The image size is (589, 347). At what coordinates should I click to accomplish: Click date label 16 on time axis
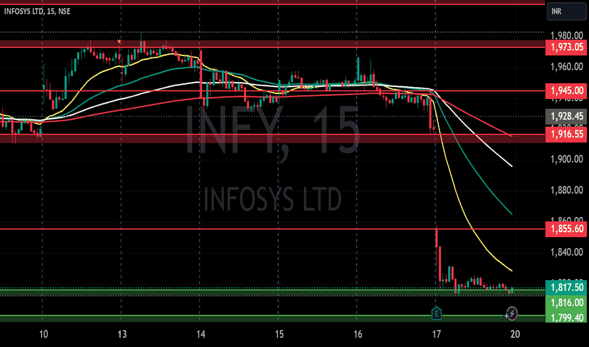pyautogui.click(x=358, y=334)
